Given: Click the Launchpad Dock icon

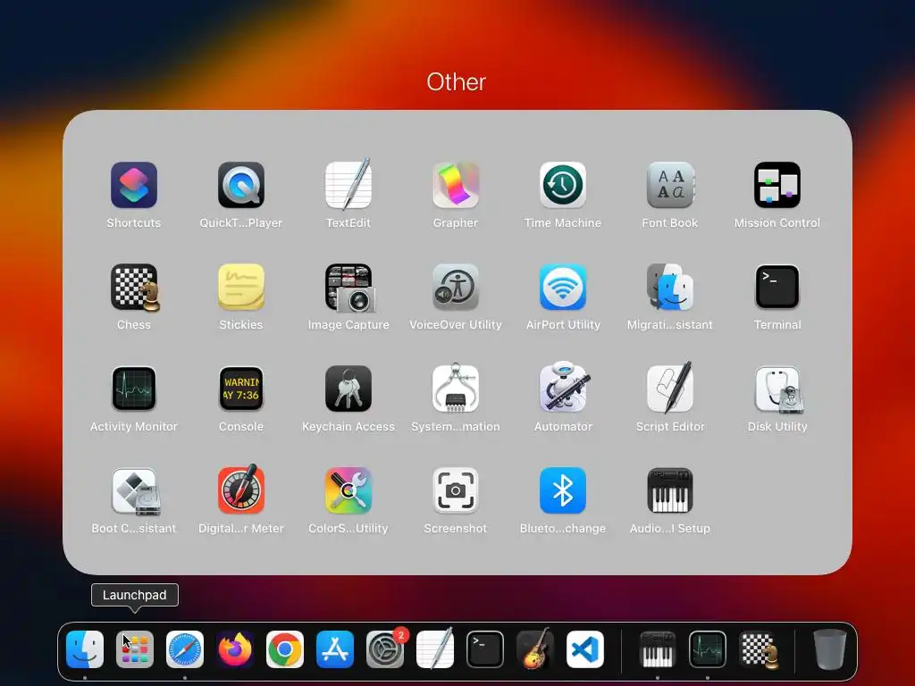Looking at the screenshot, I should click(x=135, y=649).
